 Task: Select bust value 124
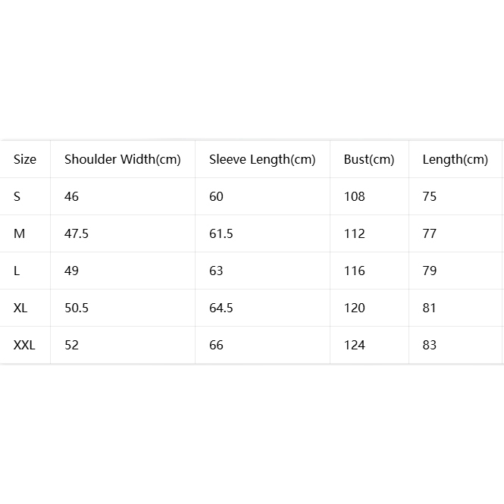(354, 345)
